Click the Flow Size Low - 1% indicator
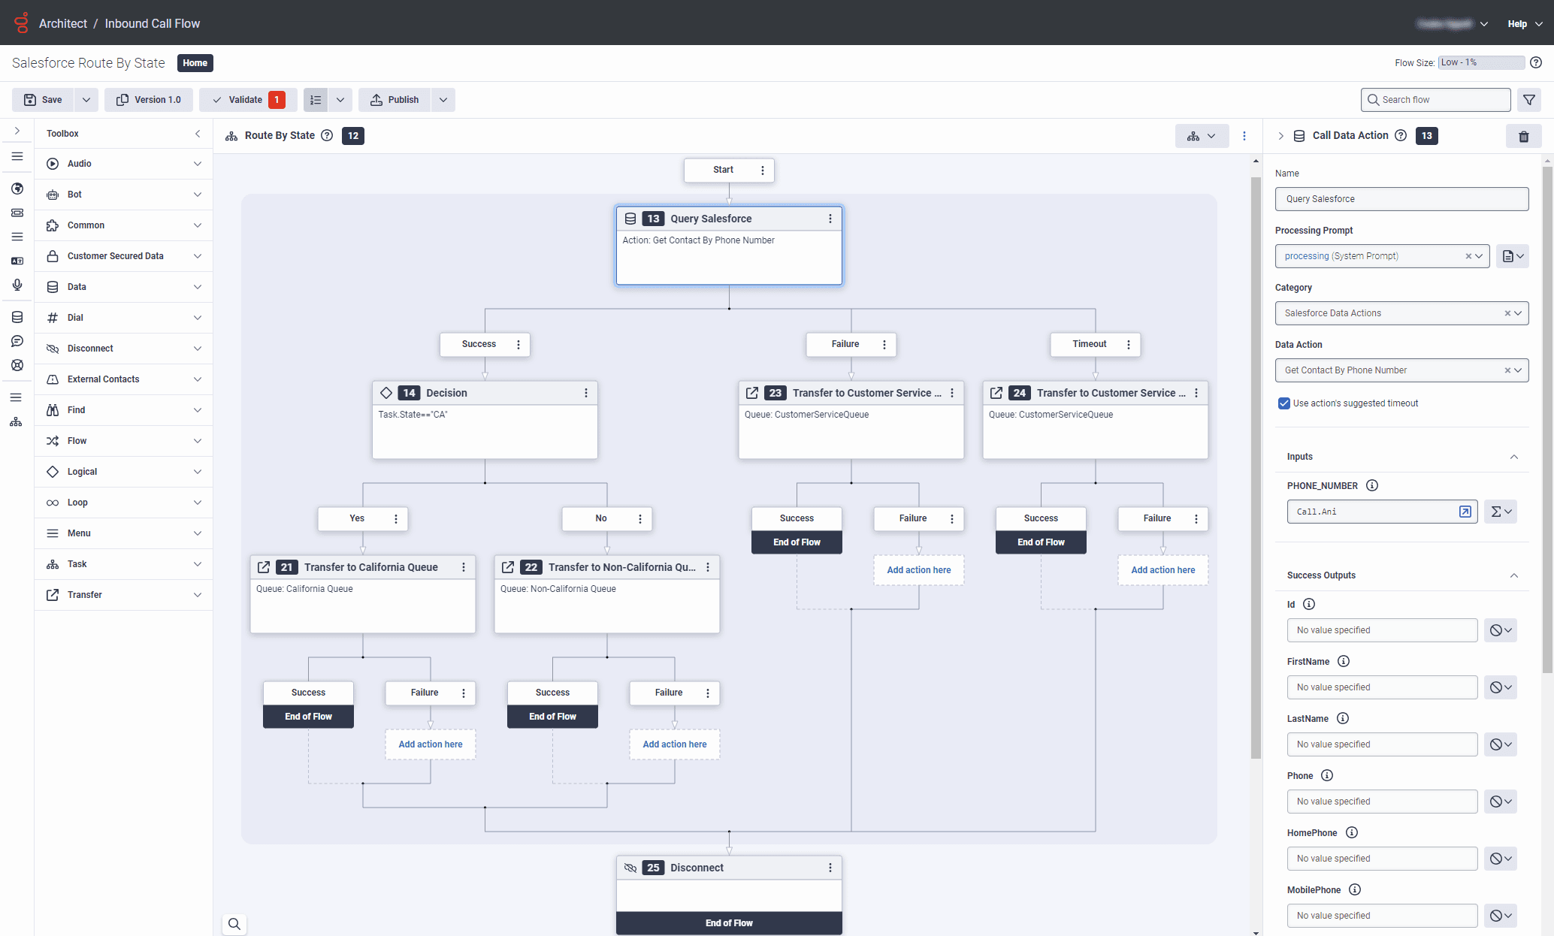Screen dimensions: 1554x936 coord(1480,62)
